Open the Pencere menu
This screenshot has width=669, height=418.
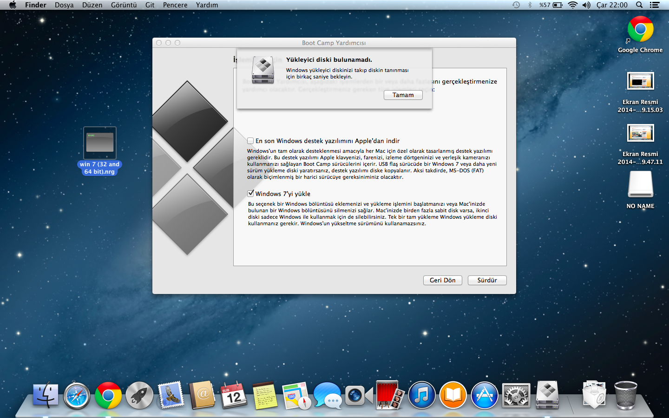tap(175, 5)
